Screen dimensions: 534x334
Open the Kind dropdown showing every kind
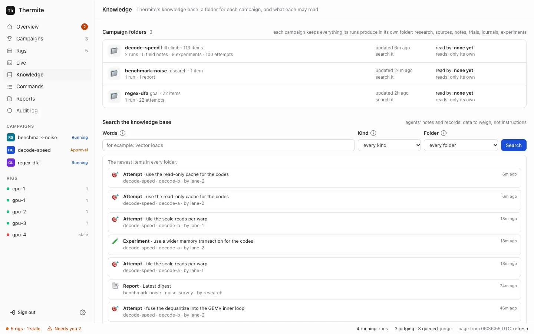[x=389, y=145]
